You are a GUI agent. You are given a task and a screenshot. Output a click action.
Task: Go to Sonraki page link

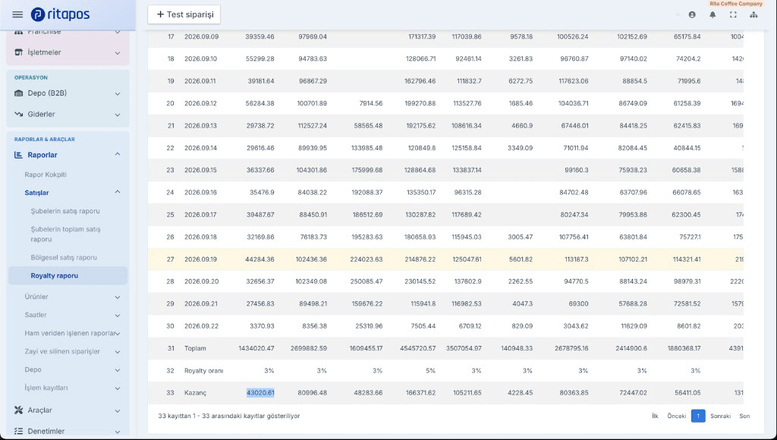pyautogui.click(x=721, y=416)
